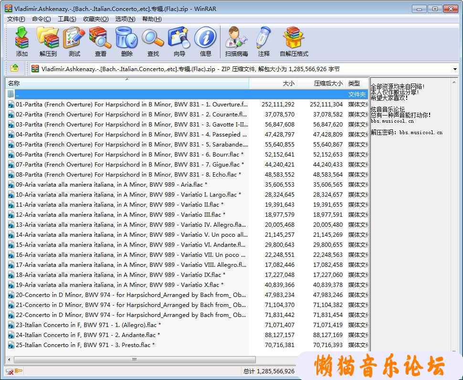Viewport: 463px width, 380px height.
Task: Open the 信息 (Info) toolbar icon
Action: point(205,38)
